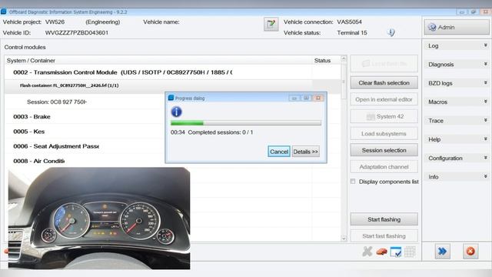Image resolution: width=492 pixels, height=277 pixels.
Task: Click the greyed Local flash file button
Action: 384,64
